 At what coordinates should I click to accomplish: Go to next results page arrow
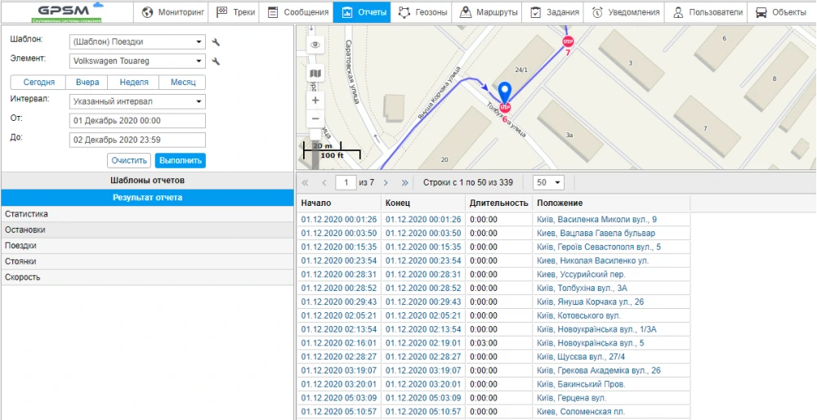coord(386,183)
